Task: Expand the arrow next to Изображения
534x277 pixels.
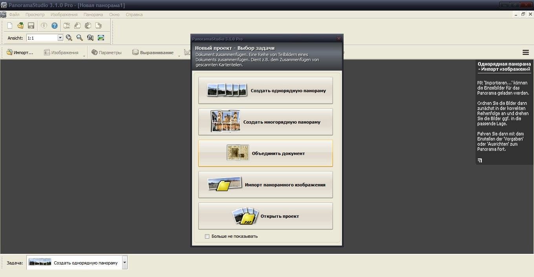Action: point(84,56)
